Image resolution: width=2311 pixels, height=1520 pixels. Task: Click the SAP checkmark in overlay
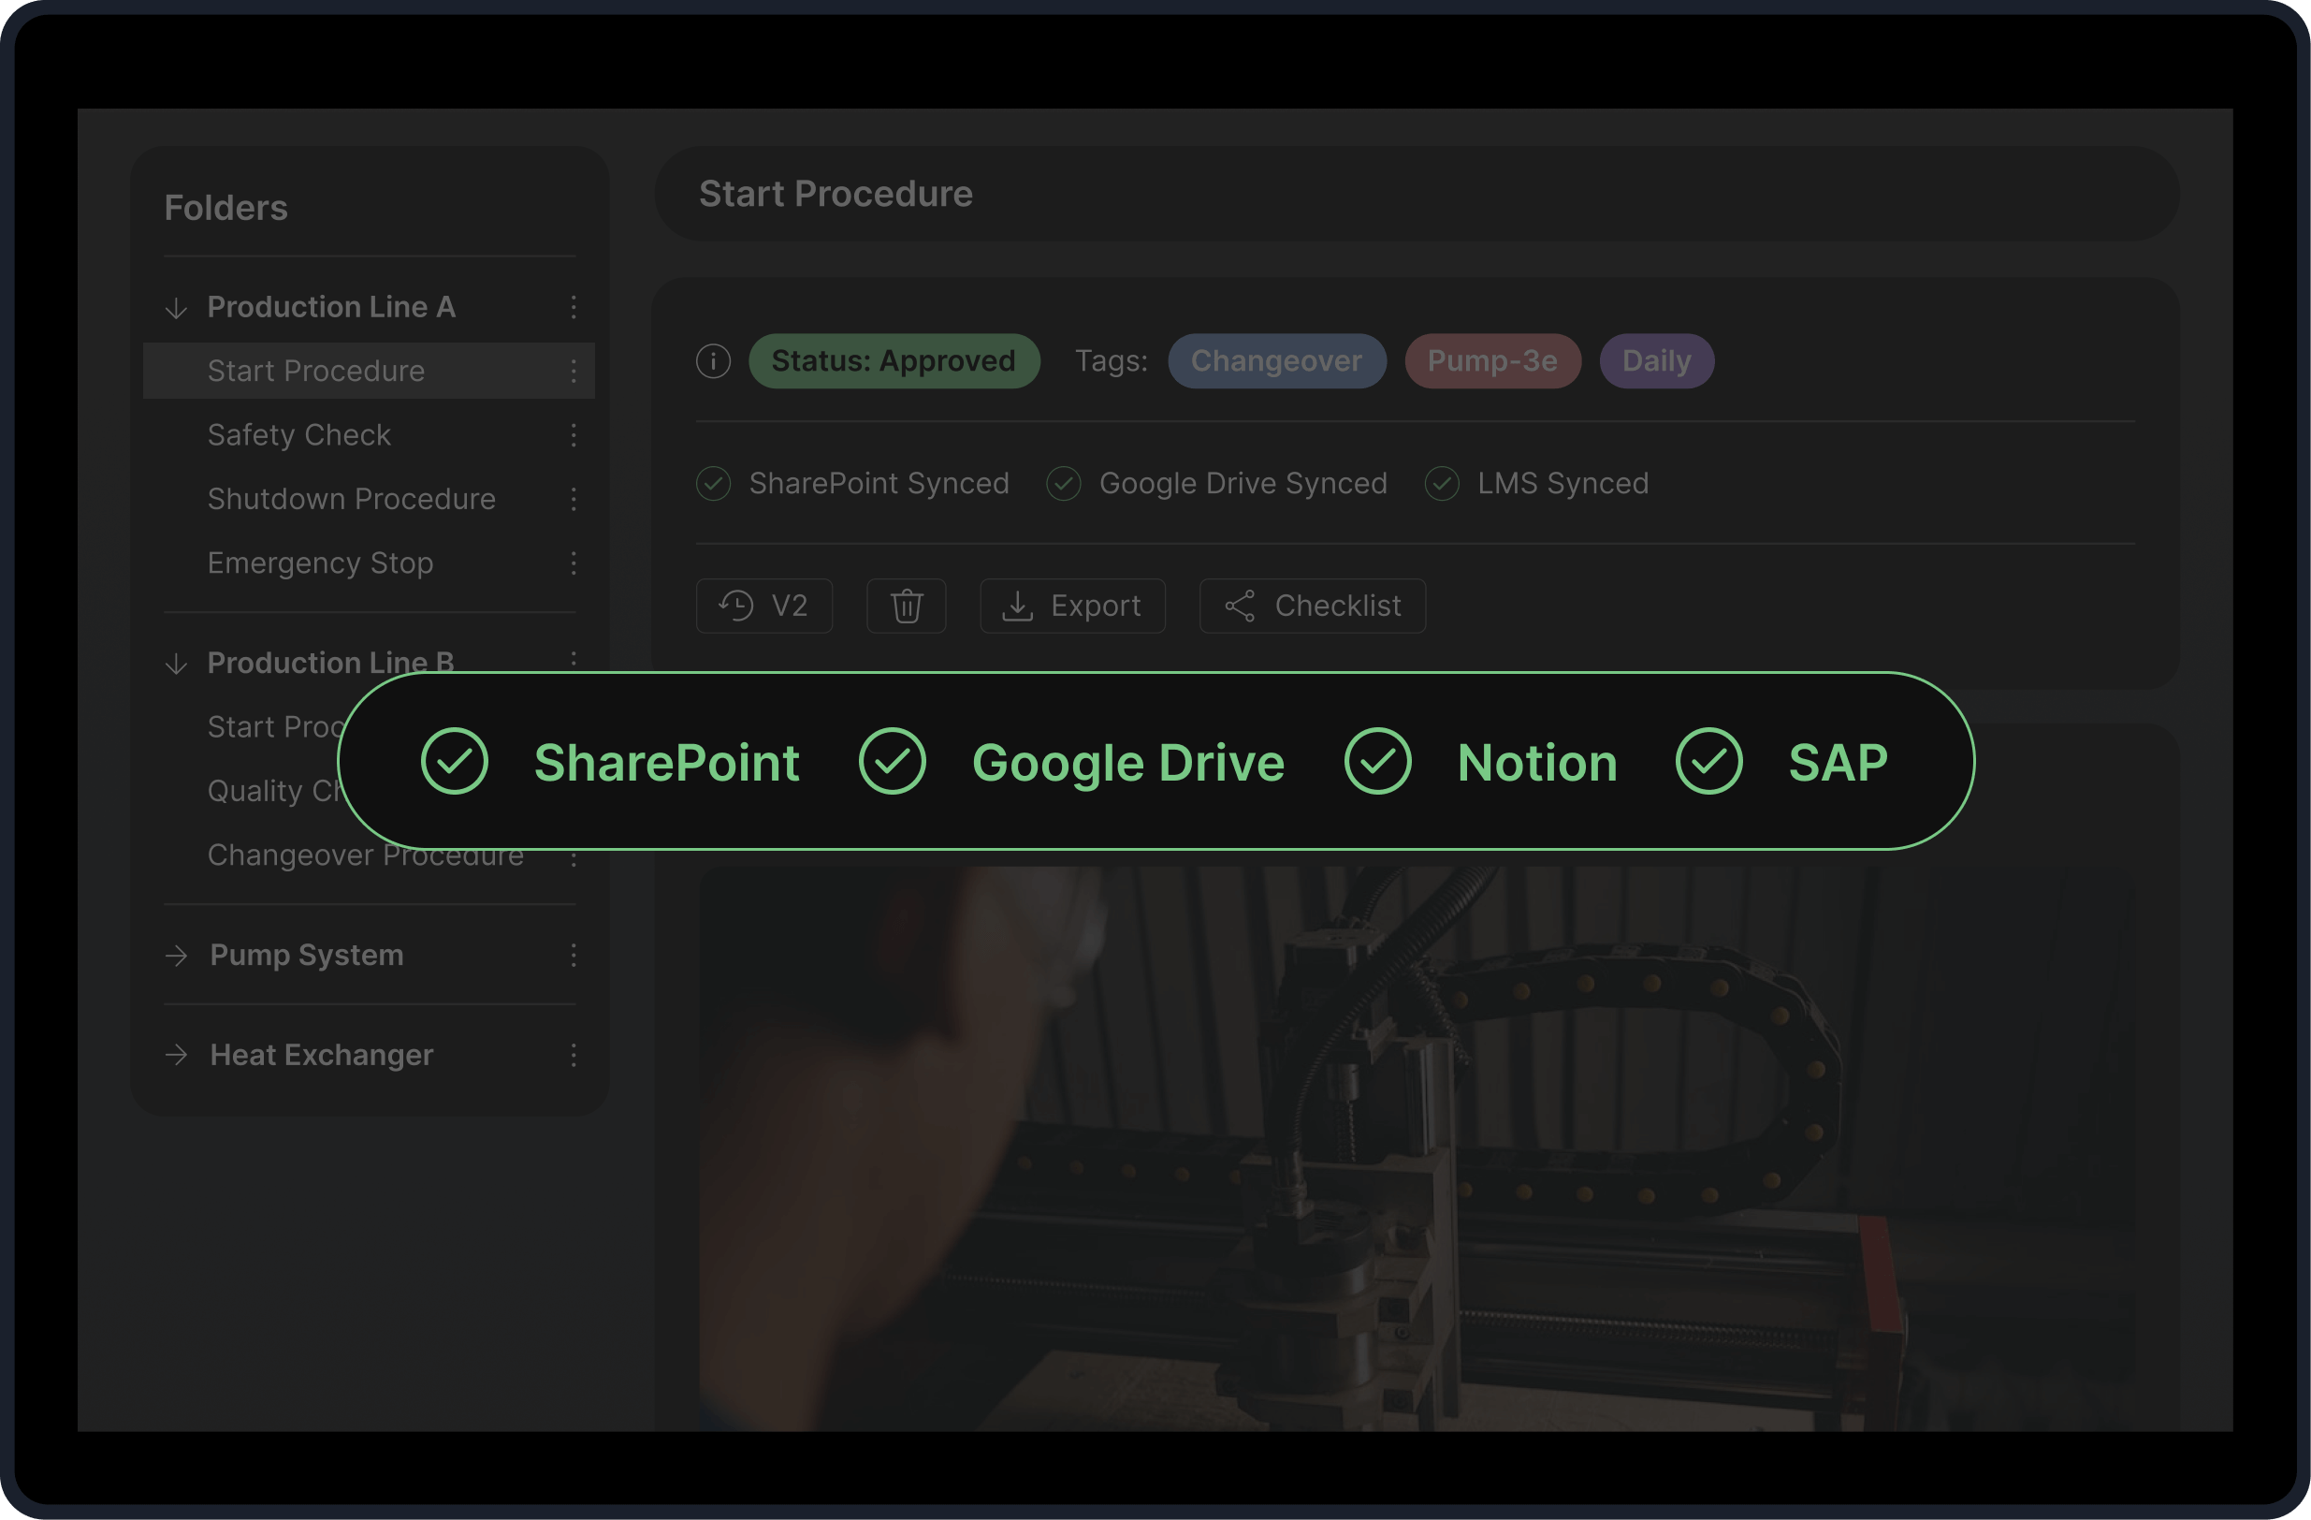[1708, 762]
